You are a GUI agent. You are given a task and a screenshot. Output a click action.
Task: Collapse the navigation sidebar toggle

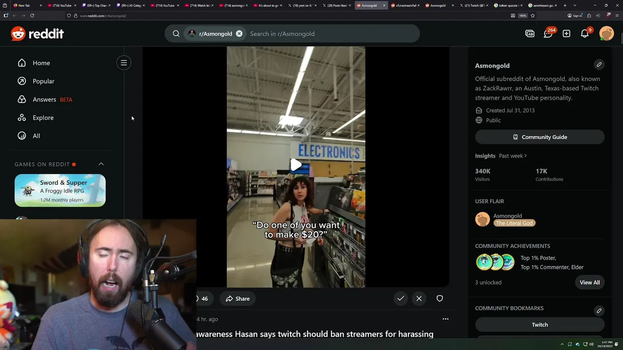[124, 63]
